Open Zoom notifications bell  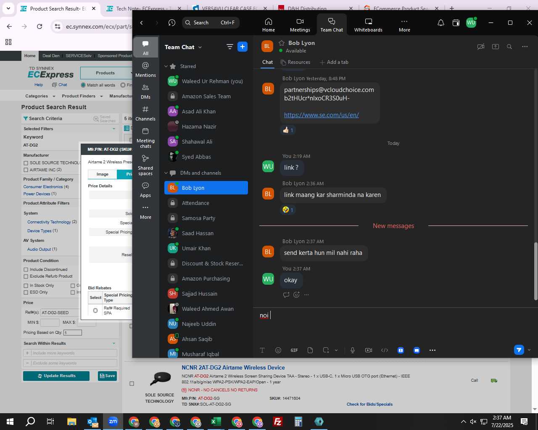point(441,23)
